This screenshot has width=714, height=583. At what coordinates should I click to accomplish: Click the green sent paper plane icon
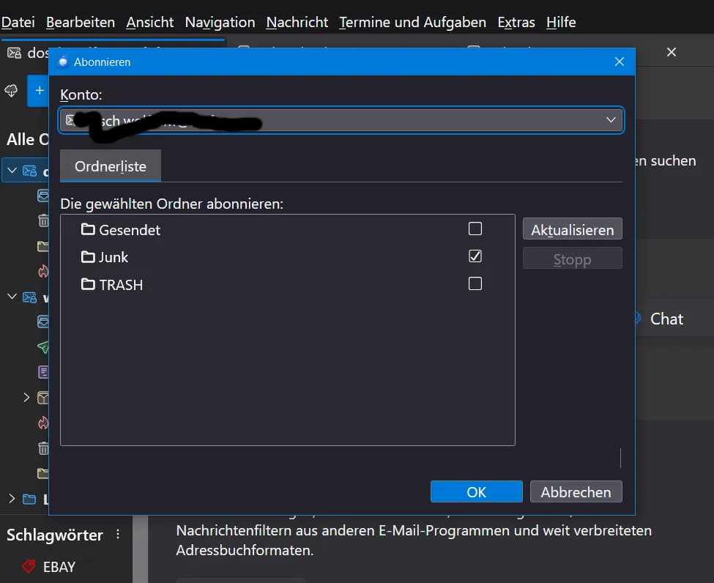point(43,347)
